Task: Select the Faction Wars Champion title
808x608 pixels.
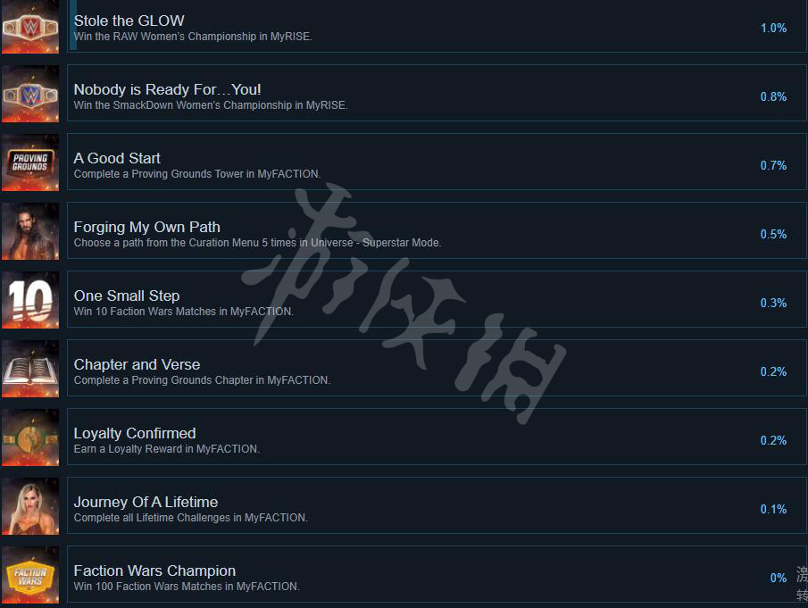Action: click(x=154, y=571)
